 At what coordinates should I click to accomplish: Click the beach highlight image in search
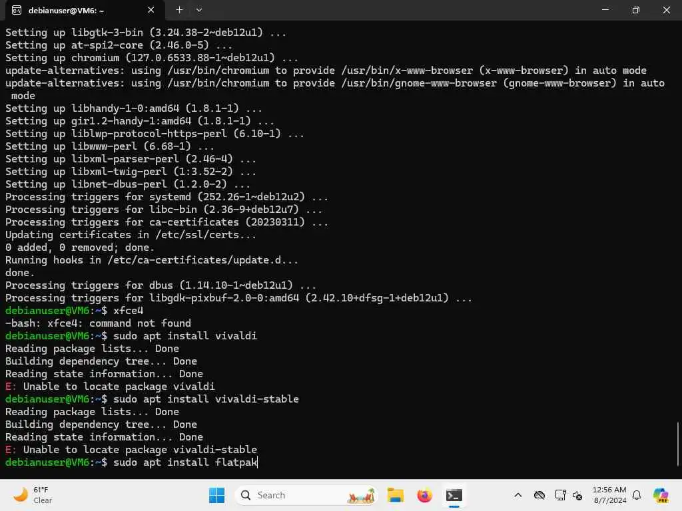click(361, 496)
